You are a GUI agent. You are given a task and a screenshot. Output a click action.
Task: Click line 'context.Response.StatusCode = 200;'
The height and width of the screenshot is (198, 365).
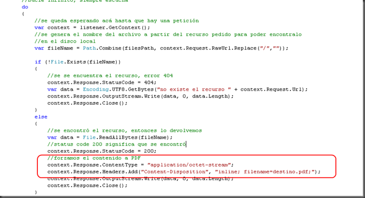pos(102,151)
